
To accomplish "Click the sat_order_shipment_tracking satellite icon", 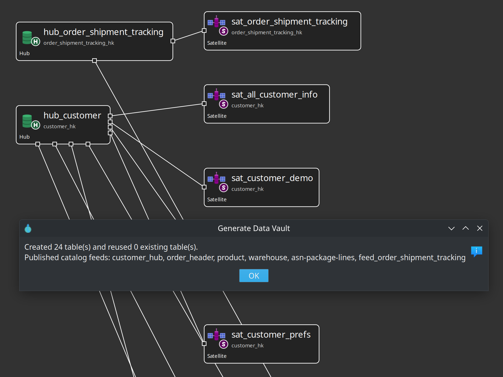I will coord(218,25).
